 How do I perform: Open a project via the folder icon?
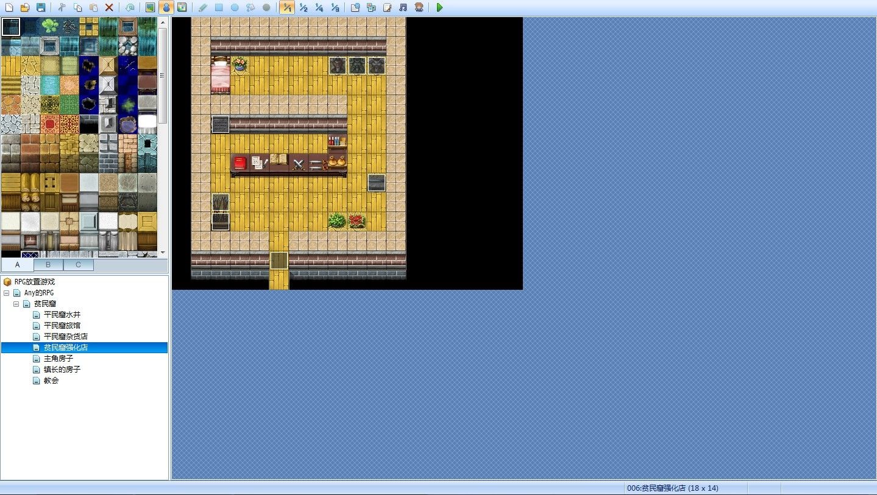[25, 7]
